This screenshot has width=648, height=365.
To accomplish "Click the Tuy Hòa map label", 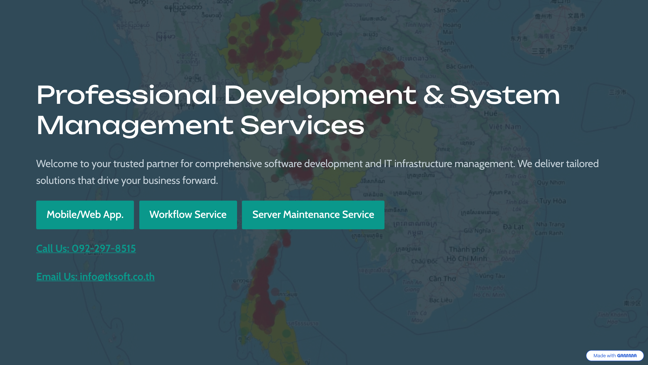I will 552,201.
